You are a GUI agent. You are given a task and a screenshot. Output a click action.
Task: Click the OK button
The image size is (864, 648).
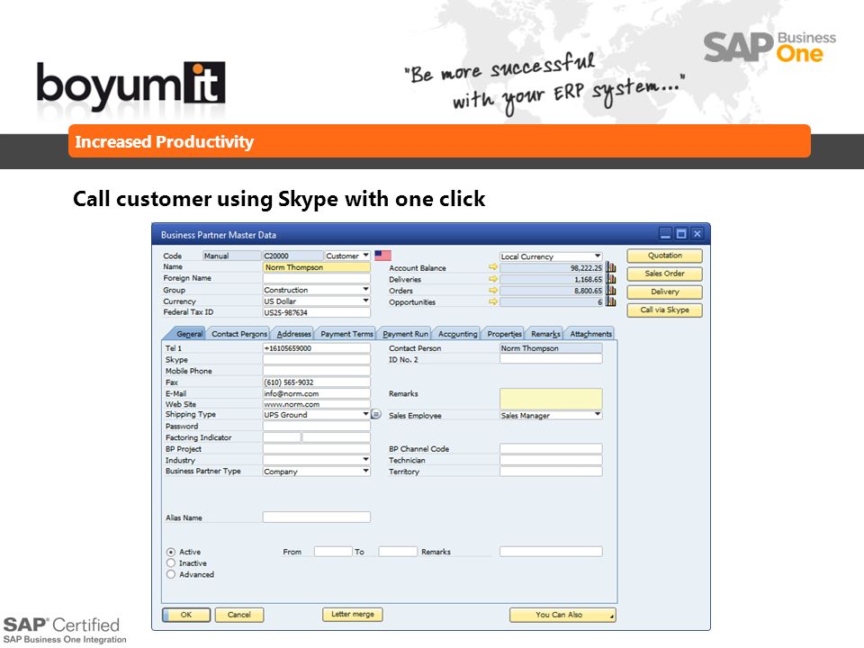(x=186, y=615)
